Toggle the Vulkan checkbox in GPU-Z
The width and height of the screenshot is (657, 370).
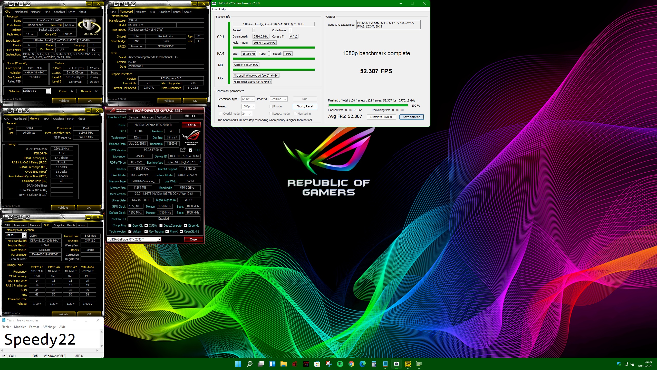tap(130, 232)
